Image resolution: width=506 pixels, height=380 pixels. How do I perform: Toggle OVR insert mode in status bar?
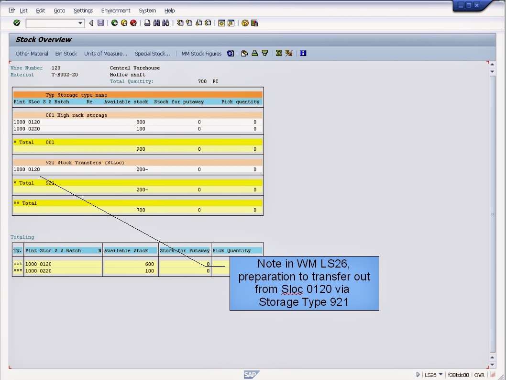pos(479,375)
